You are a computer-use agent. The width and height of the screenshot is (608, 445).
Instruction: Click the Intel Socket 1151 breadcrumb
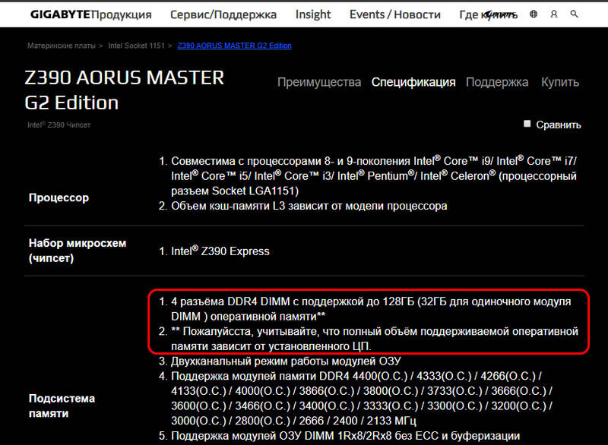click(138, 46)
